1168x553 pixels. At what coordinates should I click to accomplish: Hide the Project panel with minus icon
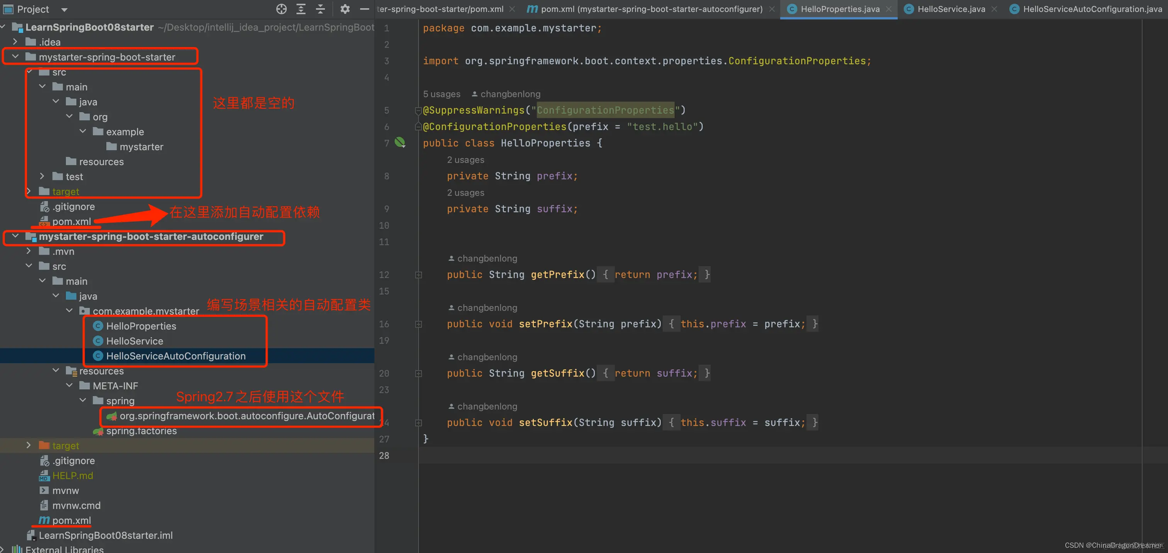[x=364, y=9]
